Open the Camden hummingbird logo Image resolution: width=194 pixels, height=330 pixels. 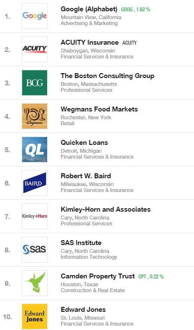(34, 283)
